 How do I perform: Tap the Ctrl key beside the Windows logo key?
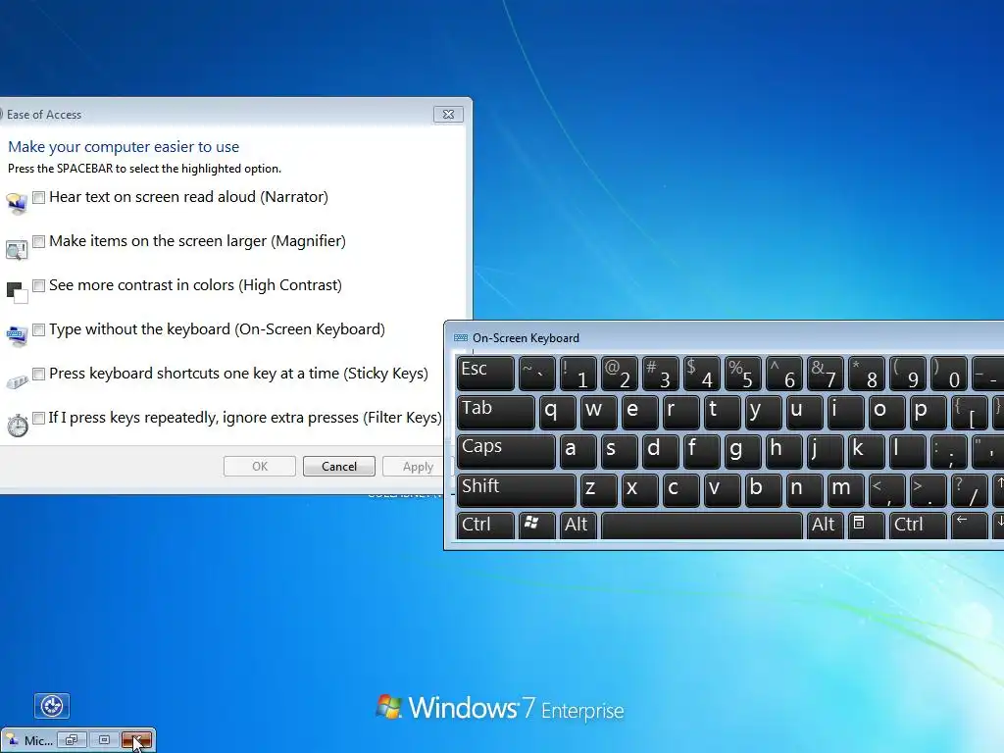(485, 525)
